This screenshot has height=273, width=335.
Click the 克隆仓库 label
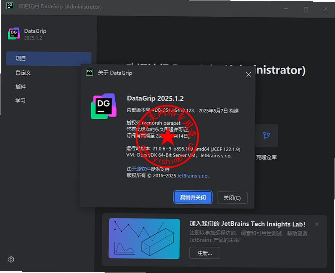coord(267,157)
